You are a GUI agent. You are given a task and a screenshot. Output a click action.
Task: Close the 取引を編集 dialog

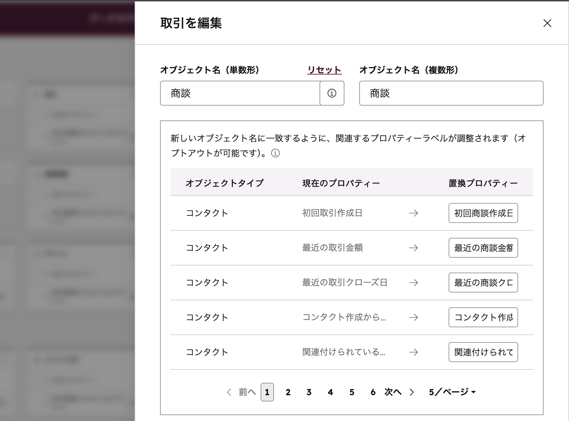click(x=547, y=24)
